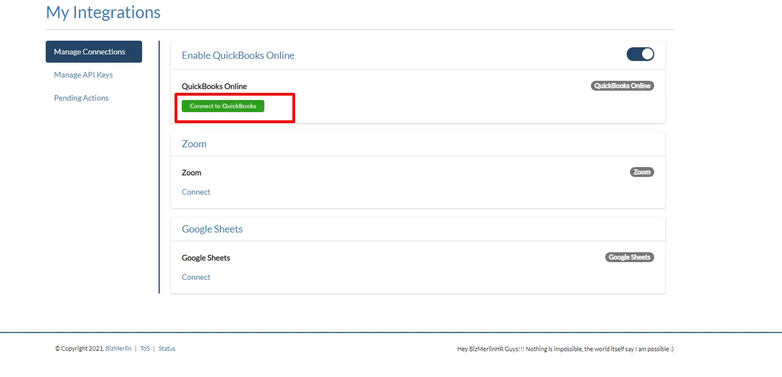
Task: Click the Google Sheets section heading
Action: pos(212,229)
